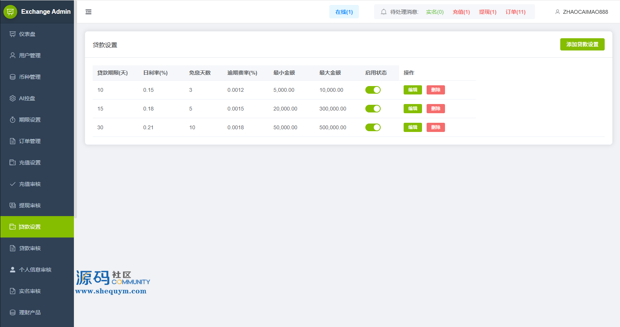Click the notification bell icon
Image resolution: width=620 pixels, height=327 pixels.
[x=383, y=12]
